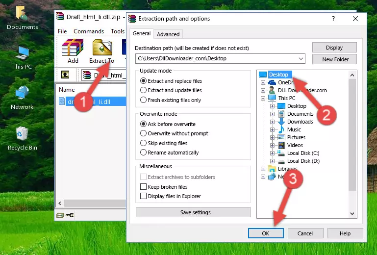Expand the DLL Downloader.com tree node
The image size is (377, 255).
tap(263, 90)
